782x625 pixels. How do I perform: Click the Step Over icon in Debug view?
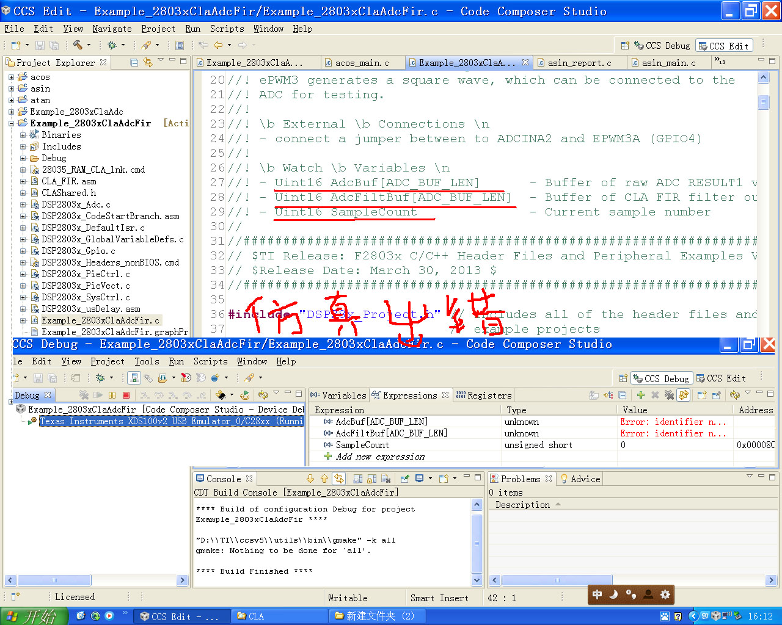(x=159, y=395)
